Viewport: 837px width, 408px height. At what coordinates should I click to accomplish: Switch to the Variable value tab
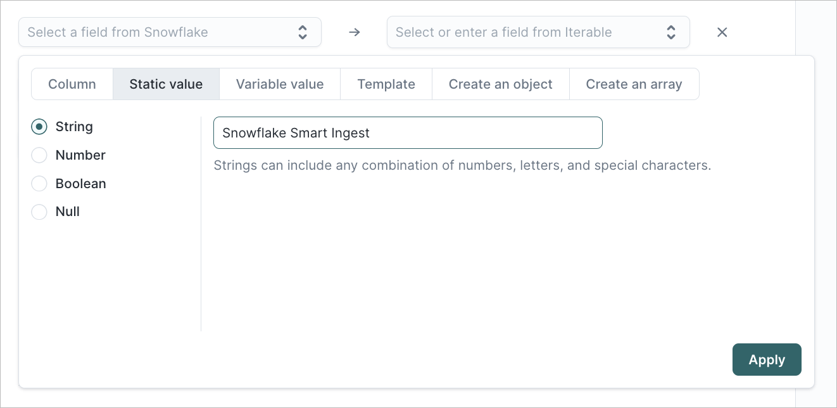click(x=280, y=84)
